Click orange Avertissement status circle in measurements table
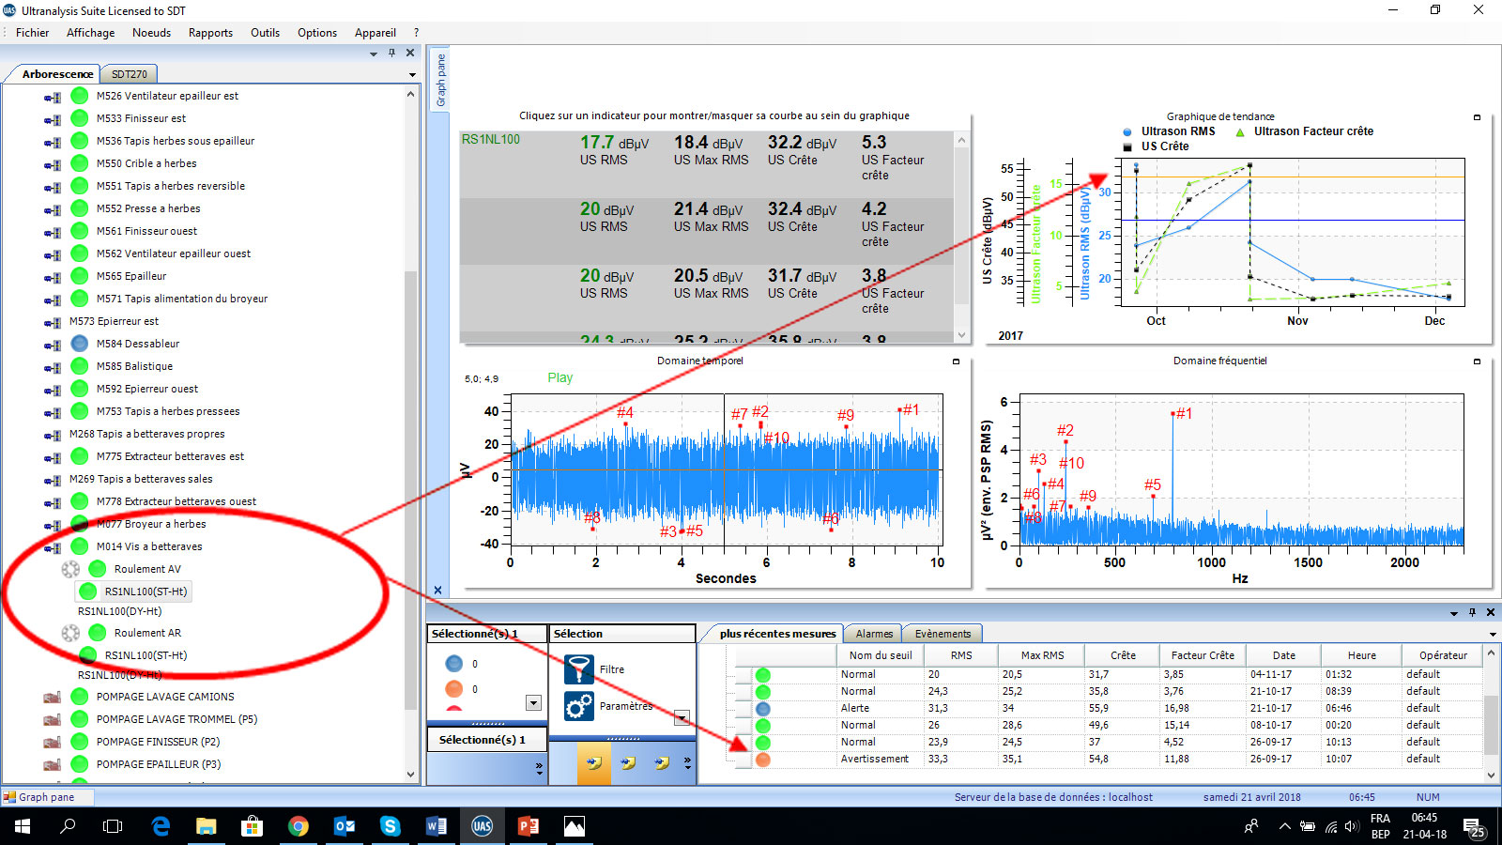1502x845 pixels. [x=762, y=760]
